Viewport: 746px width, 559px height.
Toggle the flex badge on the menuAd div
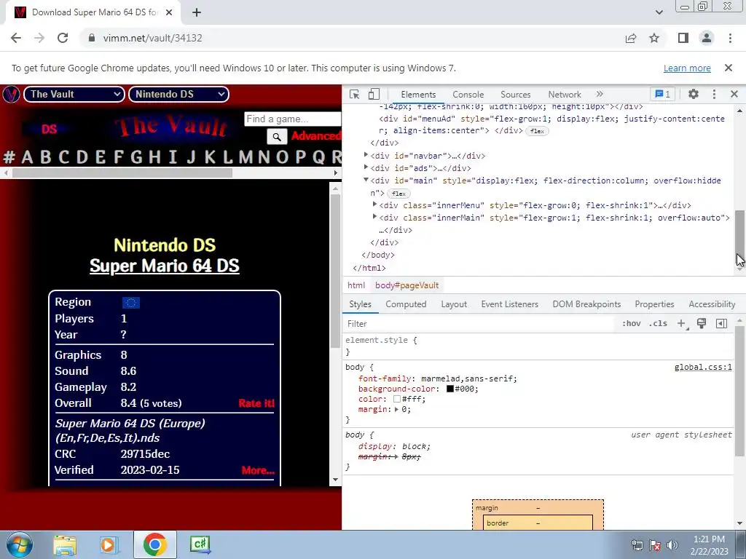coord(537,131)
